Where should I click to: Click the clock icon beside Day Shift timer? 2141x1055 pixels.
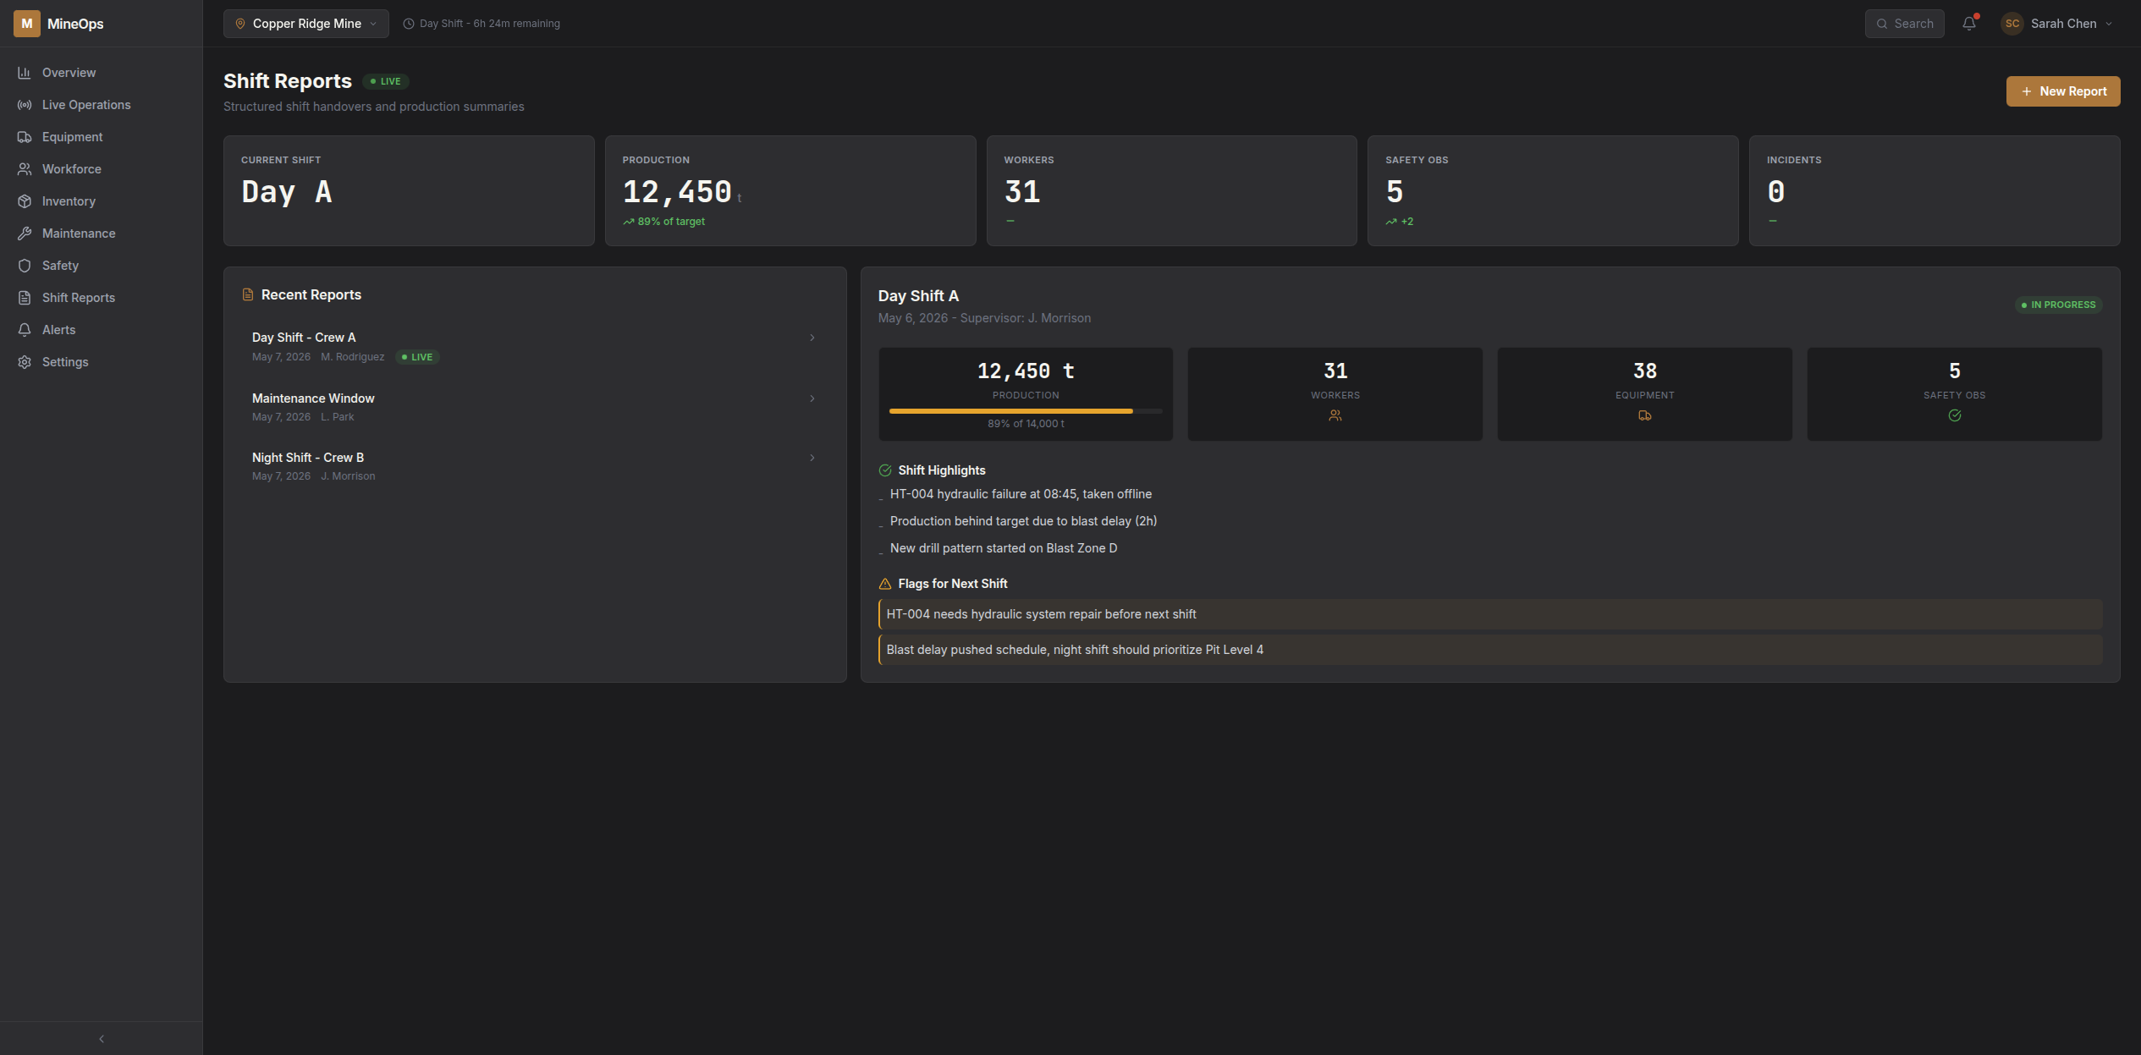click(409, 24)
